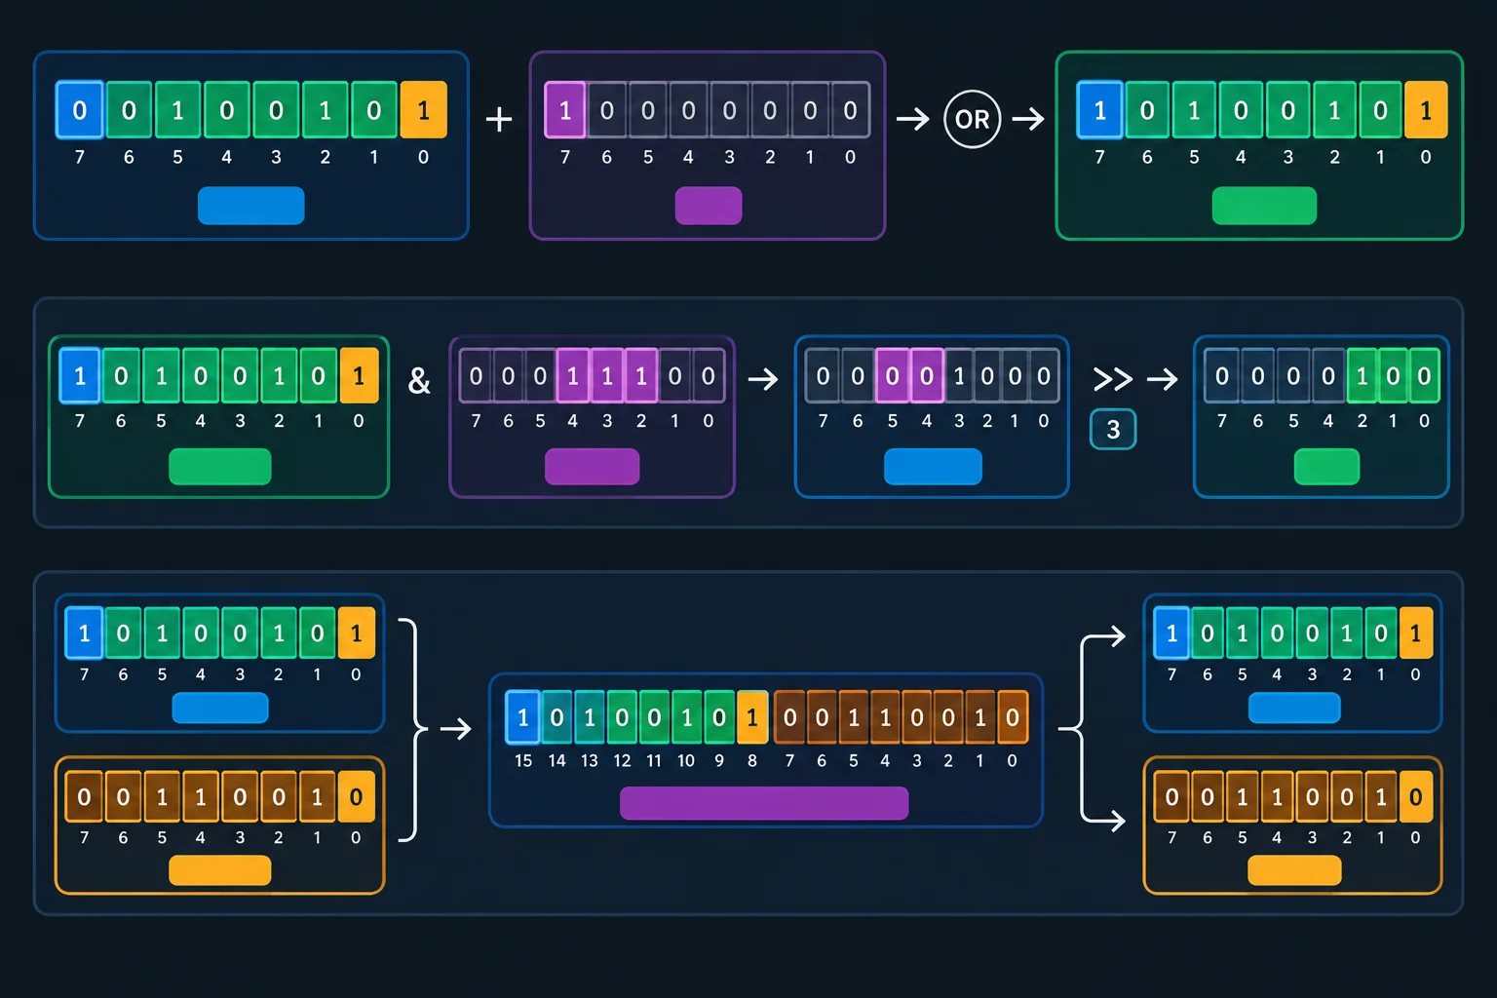Image resolution: width=1497 pixels, height=998 pixels.
Task: Click green bar under the OR result register
Action: [x=1264, y=206]
